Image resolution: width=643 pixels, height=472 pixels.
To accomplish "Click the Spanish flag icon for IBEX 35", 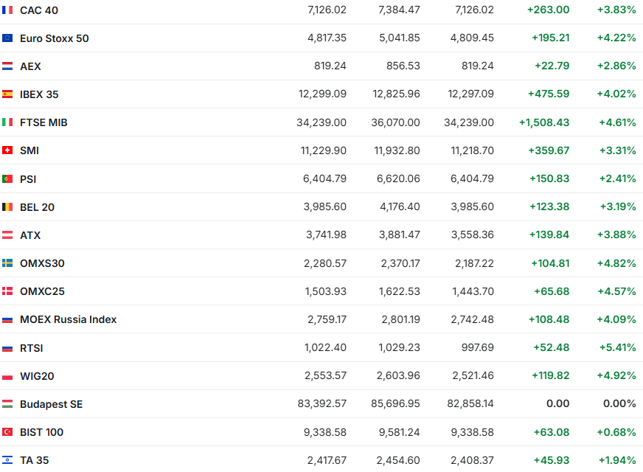I will [x=7, y=94].
